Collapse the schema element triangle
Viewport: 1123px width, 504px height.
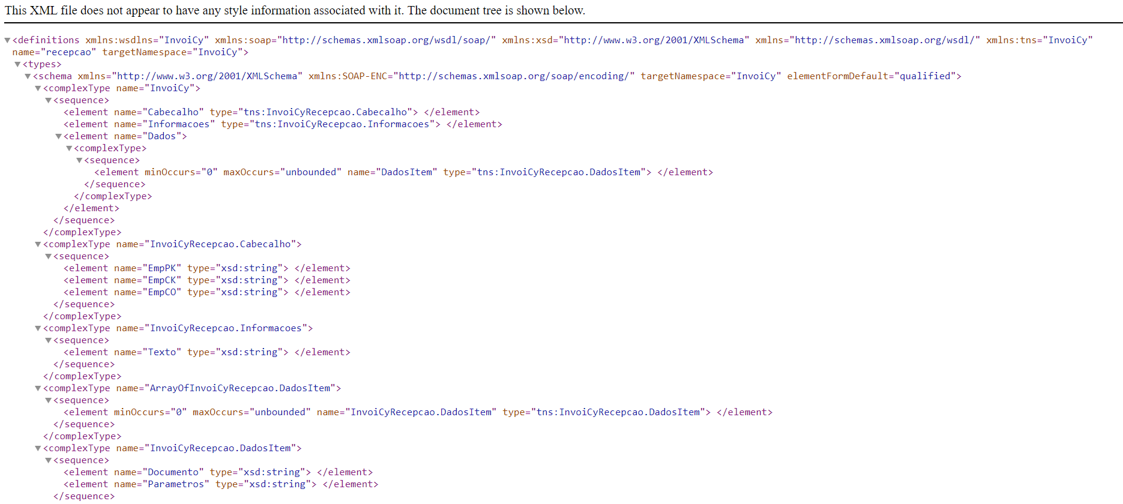(x=28, y=76)
